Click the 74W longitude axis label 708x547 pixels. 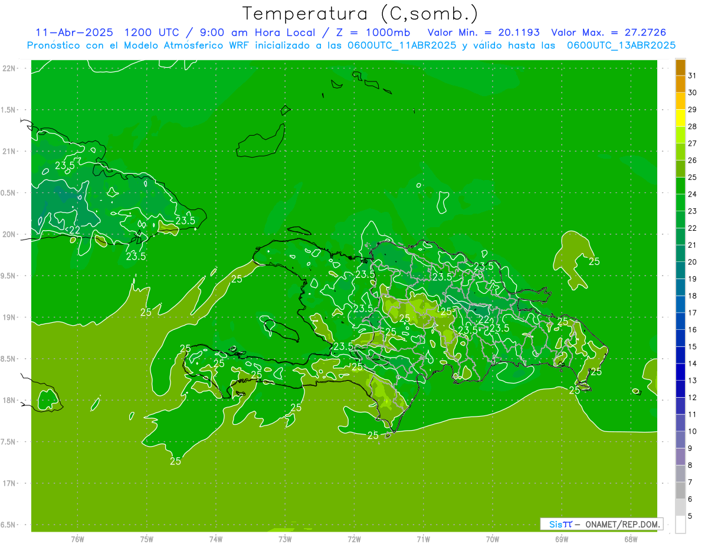click(x=216, y=539)
